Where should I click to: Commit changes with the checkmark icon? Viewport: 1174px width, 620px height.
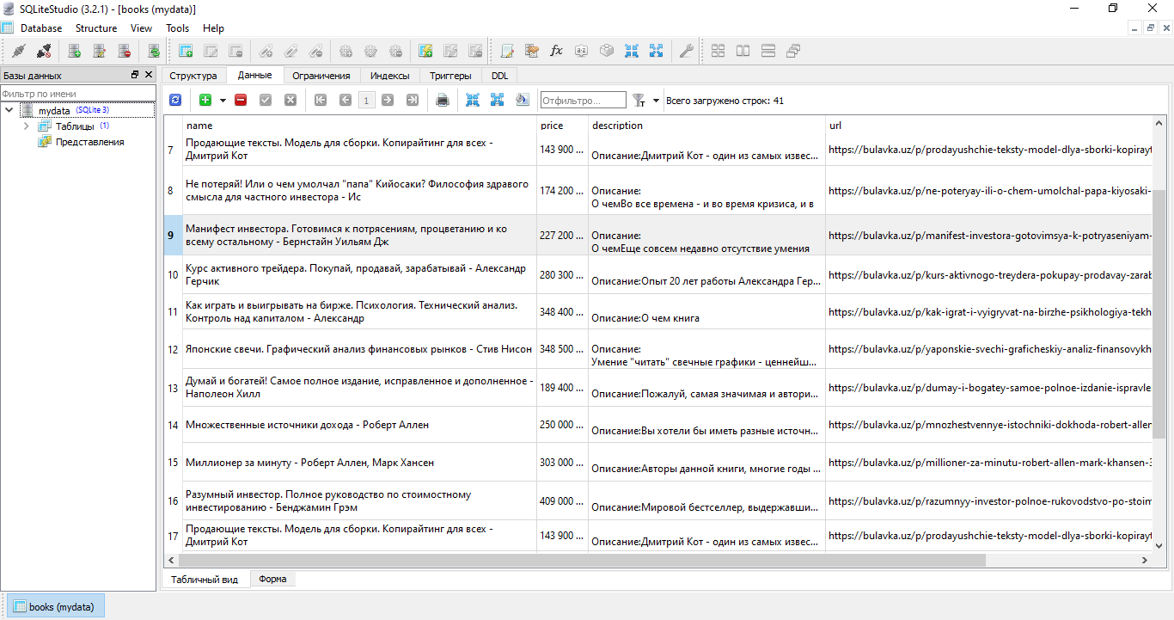[x=266, y=101]
